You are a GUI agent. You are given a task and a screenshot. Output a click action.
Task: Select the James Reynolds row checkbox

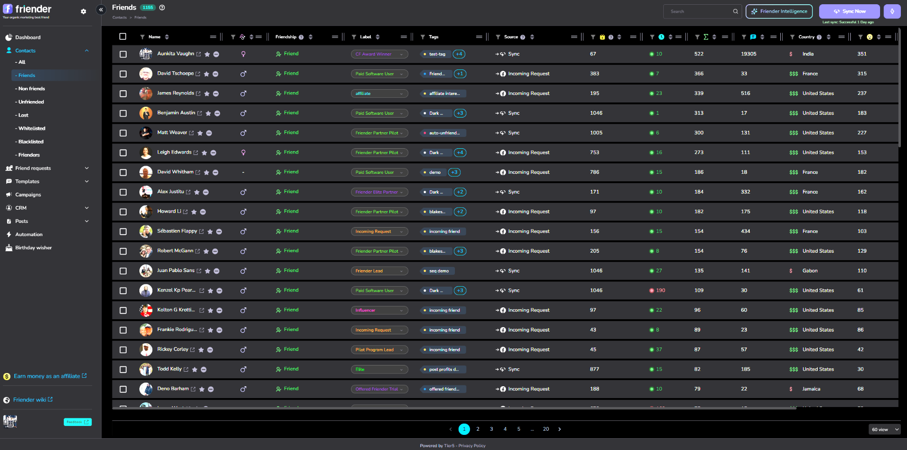123,94
